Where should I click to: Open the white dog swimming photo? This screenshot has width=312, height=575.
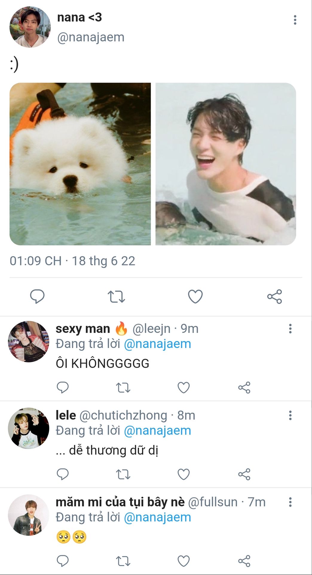[80, 164]
